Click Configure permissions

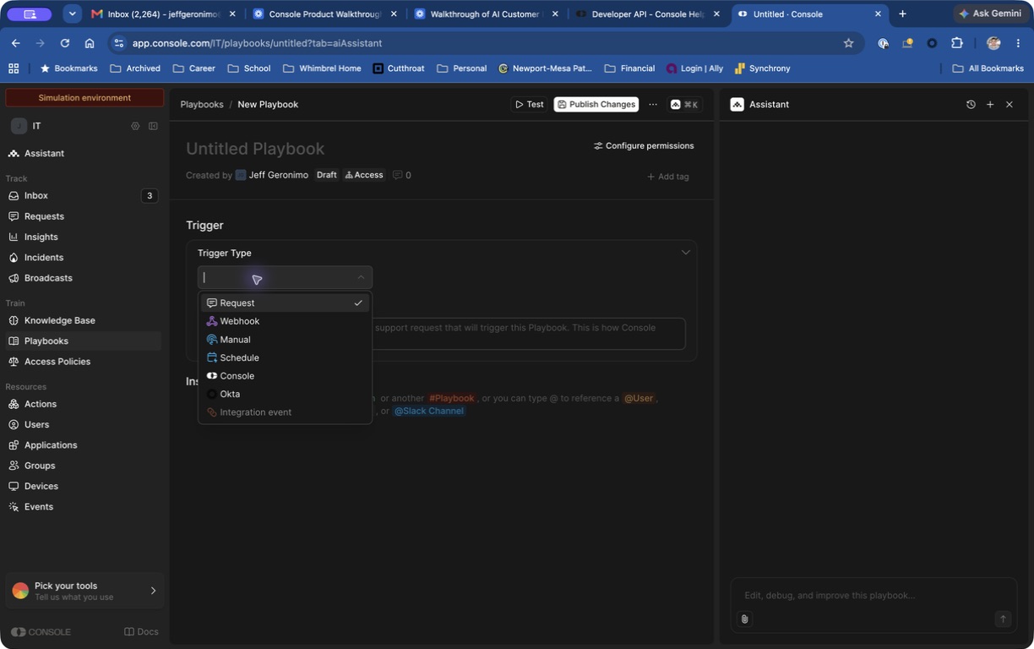click(x=644, y=146)
